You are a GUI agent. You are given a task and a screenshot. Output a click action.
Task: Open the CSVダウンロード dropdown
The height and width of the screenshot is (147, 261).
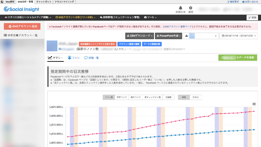pos(140,36)
